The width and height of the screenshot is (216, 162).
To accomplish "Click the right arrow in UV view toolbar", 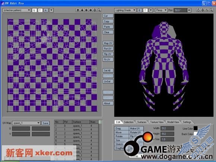I will [90, 10].
